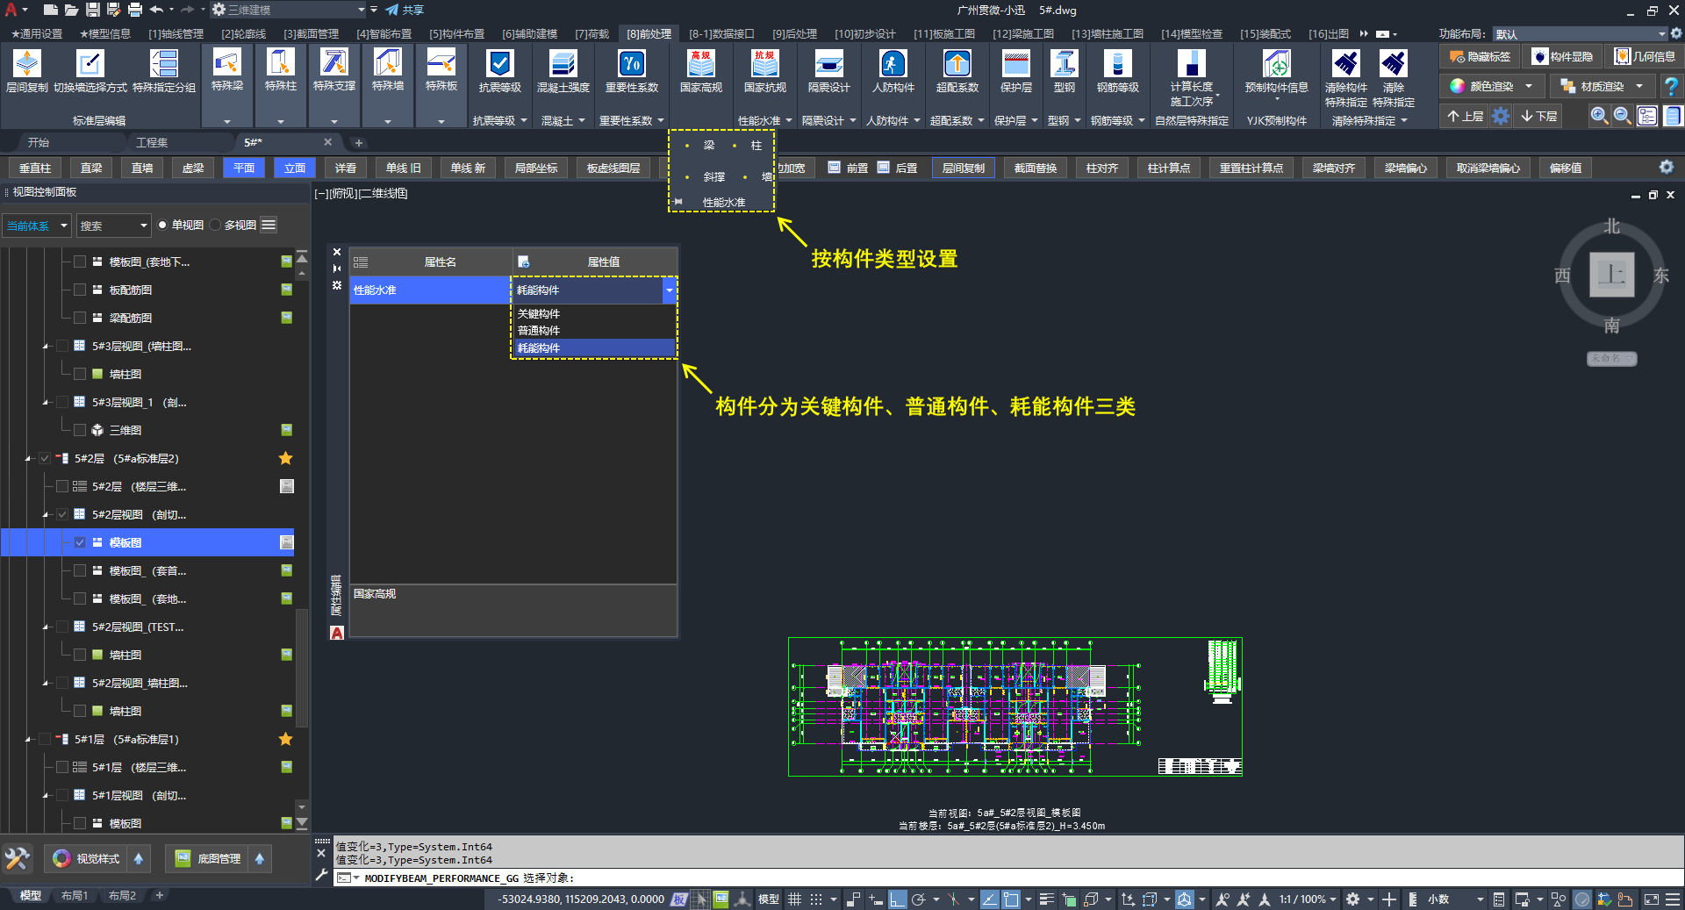Open the [9]后处理 ribbon tab
The height and width of the screenshot is (910, 1685).
click(794, 34)
